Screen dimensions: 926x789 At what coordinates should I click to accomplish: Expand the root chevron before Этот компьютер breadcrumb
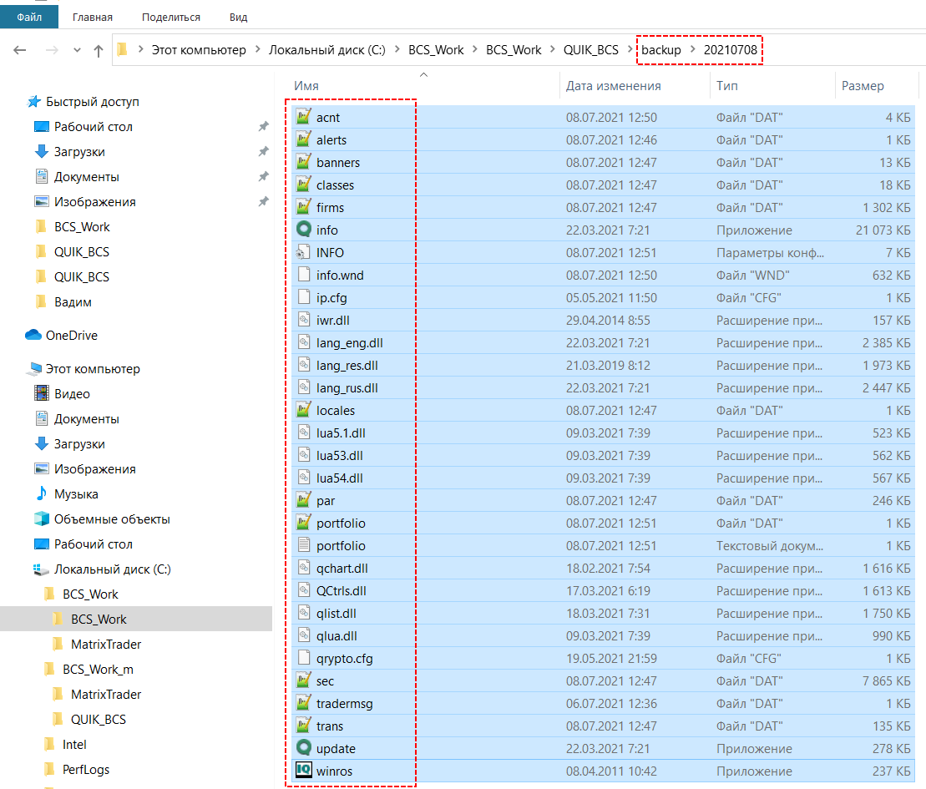(x=140, y=49)
